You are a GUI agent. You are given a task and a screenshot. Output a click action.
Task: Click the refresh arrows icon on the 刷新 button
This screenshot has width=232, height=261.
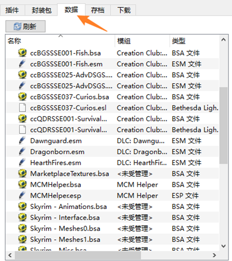17,26
